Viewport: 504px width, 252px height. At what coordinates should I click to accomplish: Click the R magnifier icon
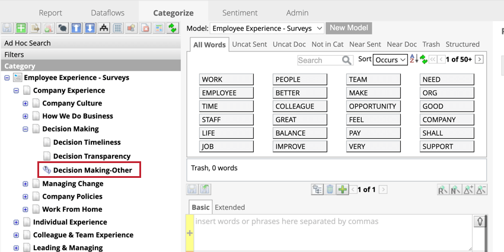(443, 190)
